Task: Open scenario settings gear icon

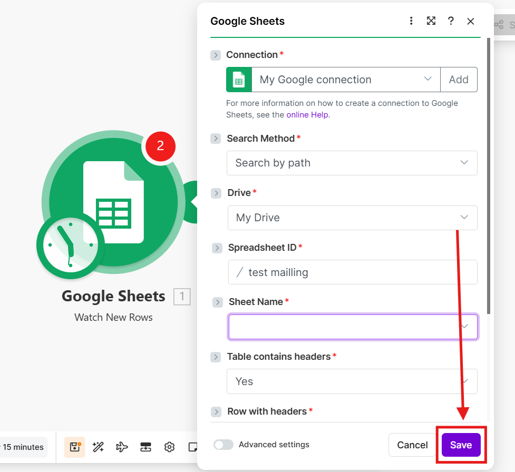Action: coord(169,447)
